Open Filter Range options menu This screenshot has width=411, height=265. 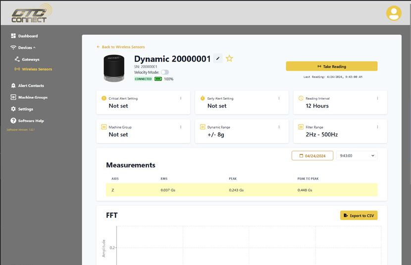(x=377, y=127)
